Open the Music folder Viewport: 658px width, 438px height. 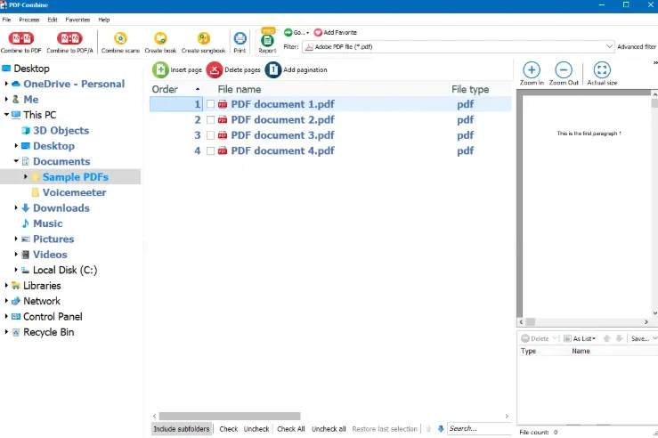(x=48, y=223)
